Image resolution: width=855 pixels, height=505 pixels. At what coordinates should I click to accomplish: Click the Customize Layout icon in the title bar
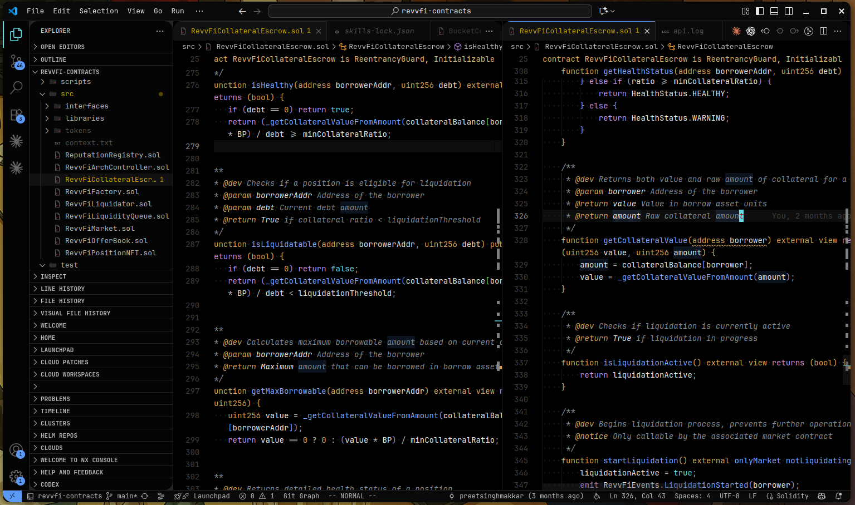[745, 11]
